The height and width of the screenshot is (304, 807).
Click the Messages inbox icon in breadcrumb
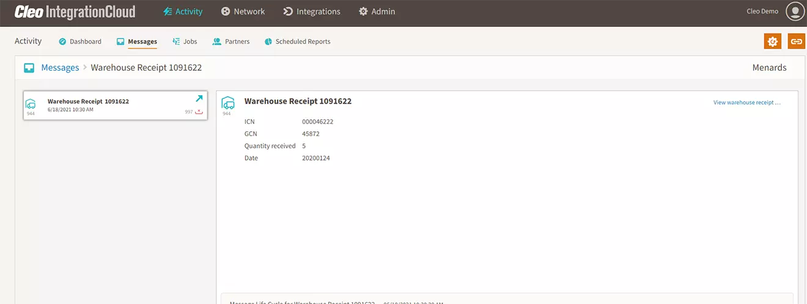click(x=29, y=68)
